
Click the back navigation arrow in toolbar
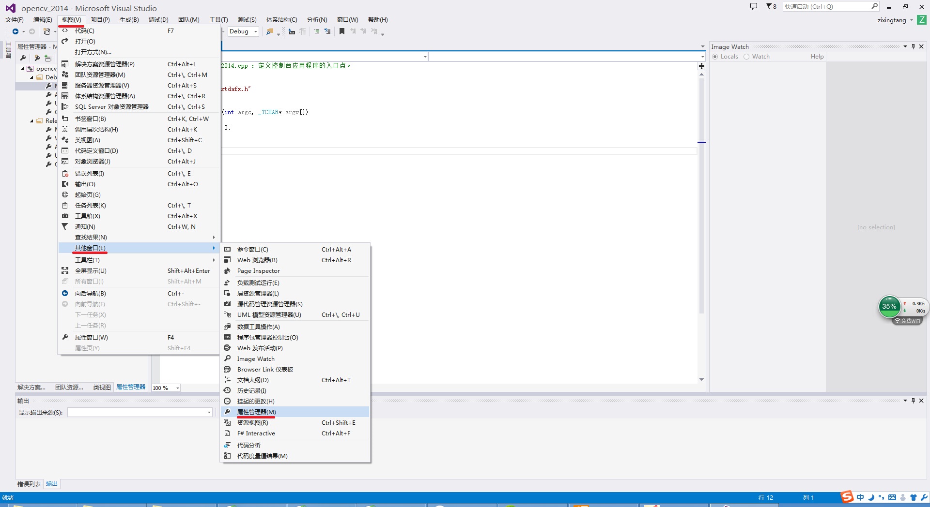tap(15, 31)
